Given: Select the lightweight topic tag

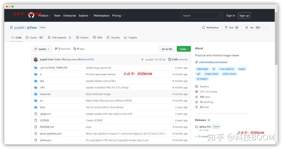Looking at the screenshot, I should pyautogui.click(x=202, y=69).
